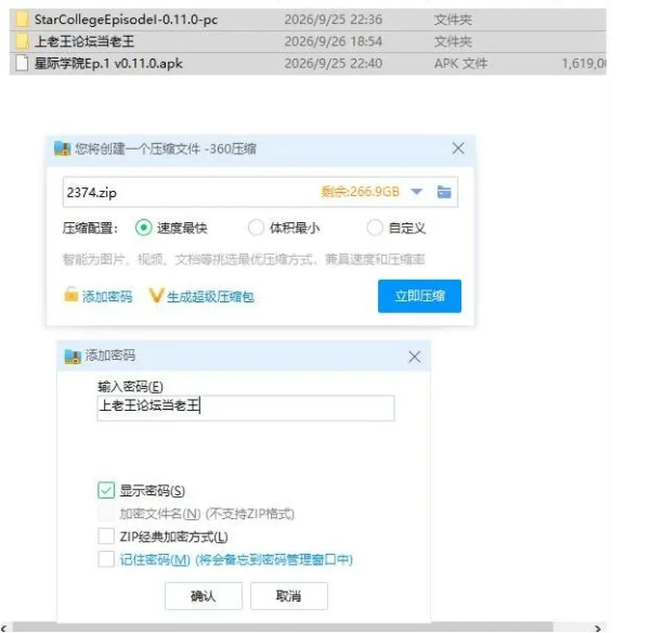Select the 速度最快 compression option
Image resolution: width=651 pixels, height=633 pixels.
[144, 227]
